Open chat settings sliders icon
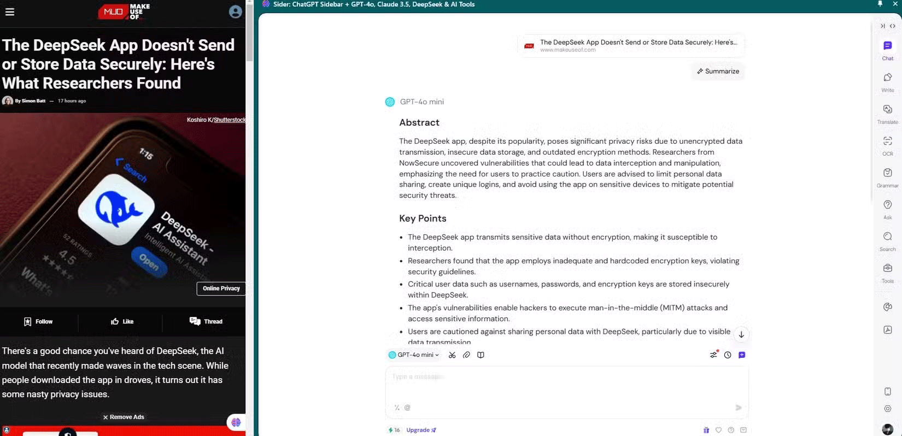902x436 pixels. point(713,355)
